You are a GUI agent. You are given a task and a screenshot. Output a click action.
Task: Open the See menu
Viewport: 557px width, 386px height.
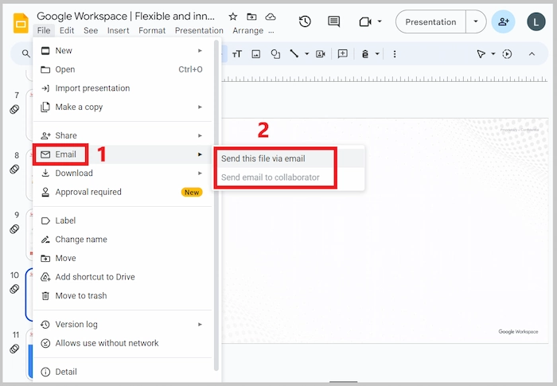[x=91, y=30]
